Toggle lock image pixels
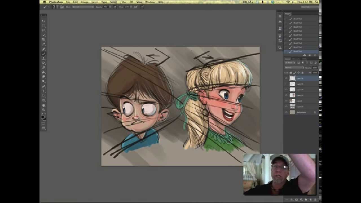 click(x=294, y=73)
